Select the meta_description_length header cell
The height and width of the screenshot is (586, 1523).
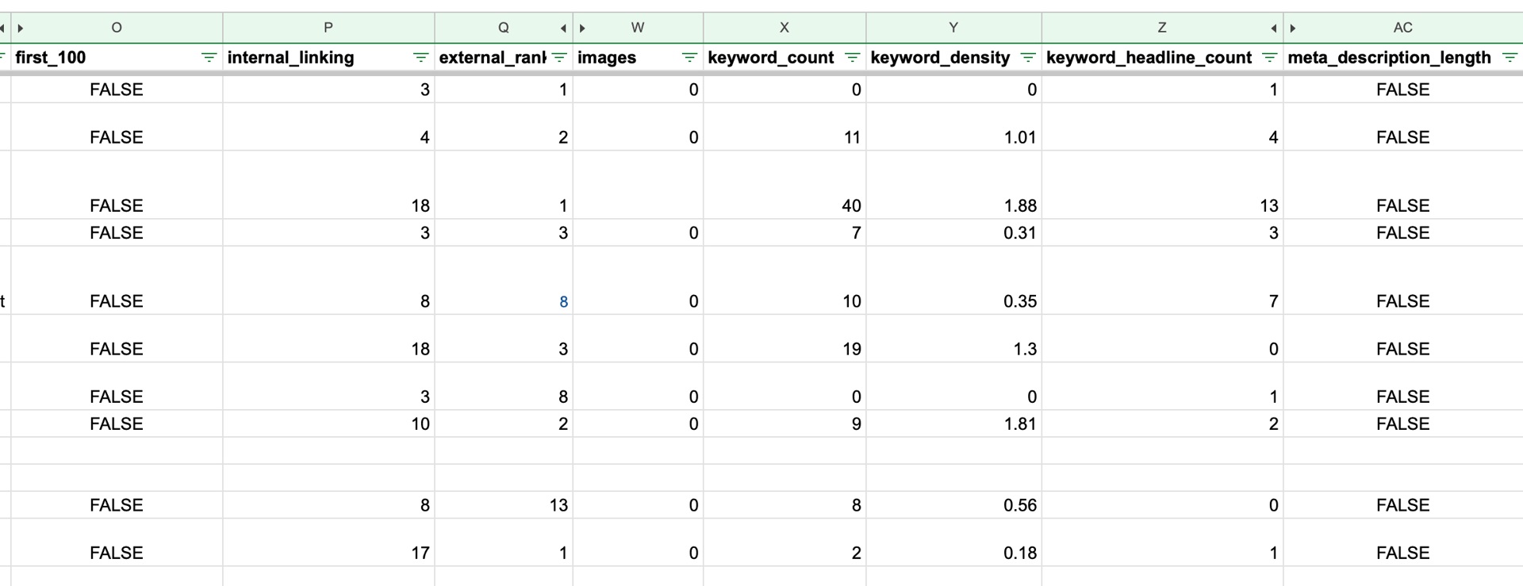click(x=1402, y=57)
